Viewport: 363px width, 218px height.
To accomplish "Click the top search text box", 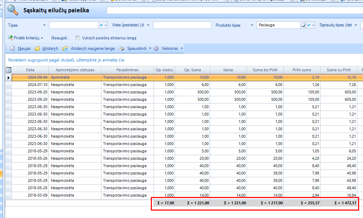I will tap(235, 10).
